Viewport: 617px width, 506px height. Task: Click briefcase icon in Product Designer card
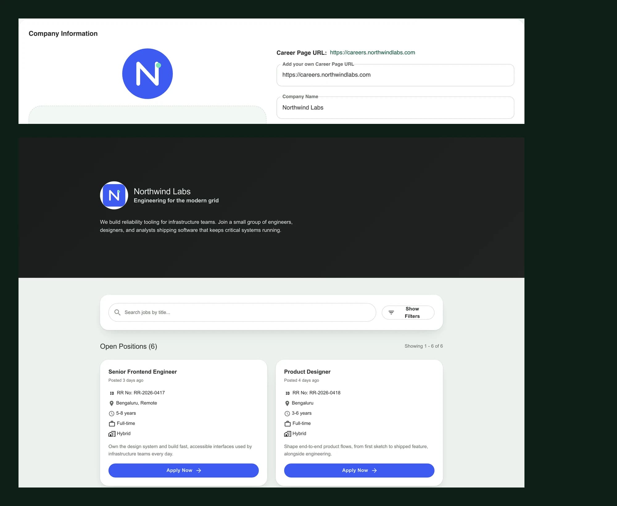click(x=287, y=423)
